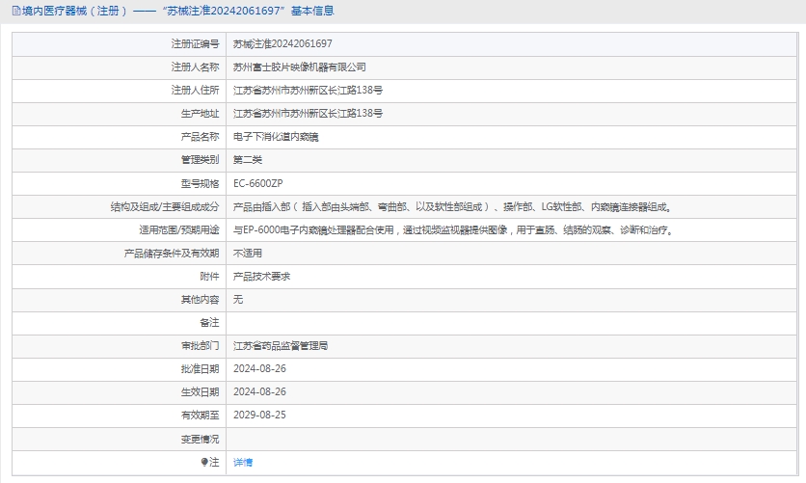This screenshot has width=806, height=483.
Task: Click management category value 第二类
Action: click(248, 160)
